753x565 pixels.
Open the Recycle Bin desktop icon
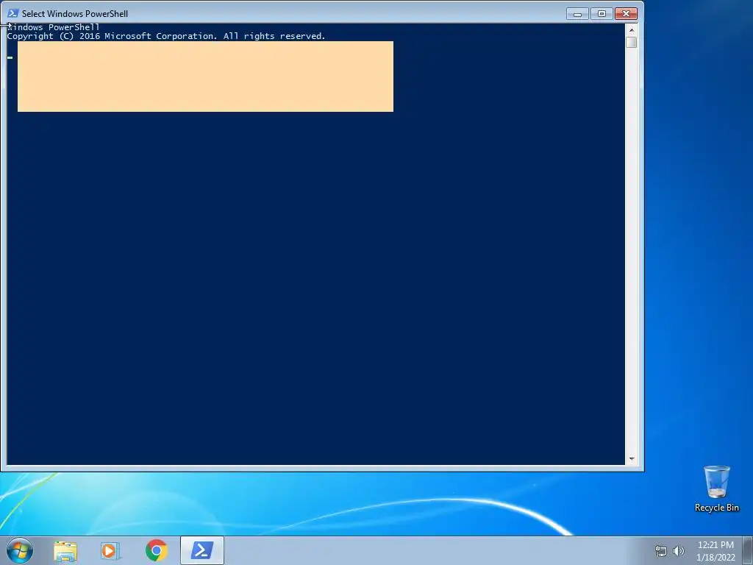(716, 488)
